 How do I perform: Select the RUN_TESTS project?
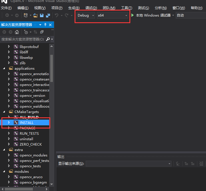coord(29,134)
